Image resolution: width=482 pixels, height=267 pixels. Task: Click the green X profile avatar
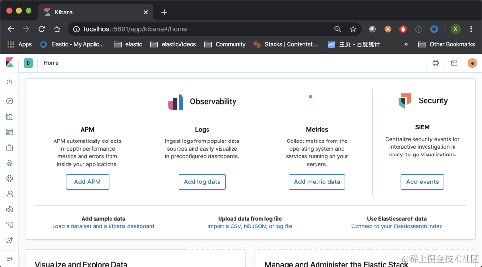point(456,29)
